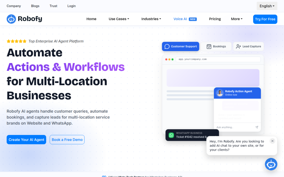Image resolution: width=284 pixels, height=177 pixels.
Task: Click the send arrow in chat widget
Action: point(257,127)
